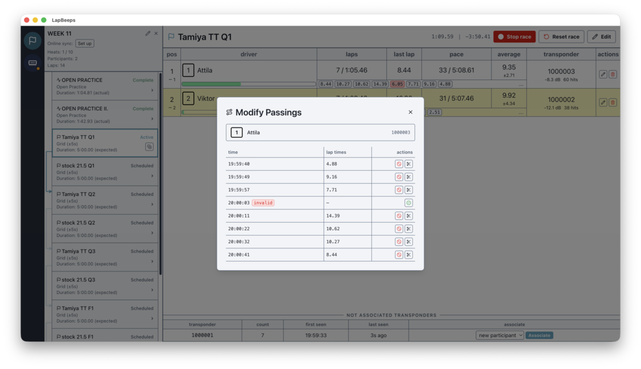Open the new participant dropdown

pyautogui.click(x=500, y=335)
